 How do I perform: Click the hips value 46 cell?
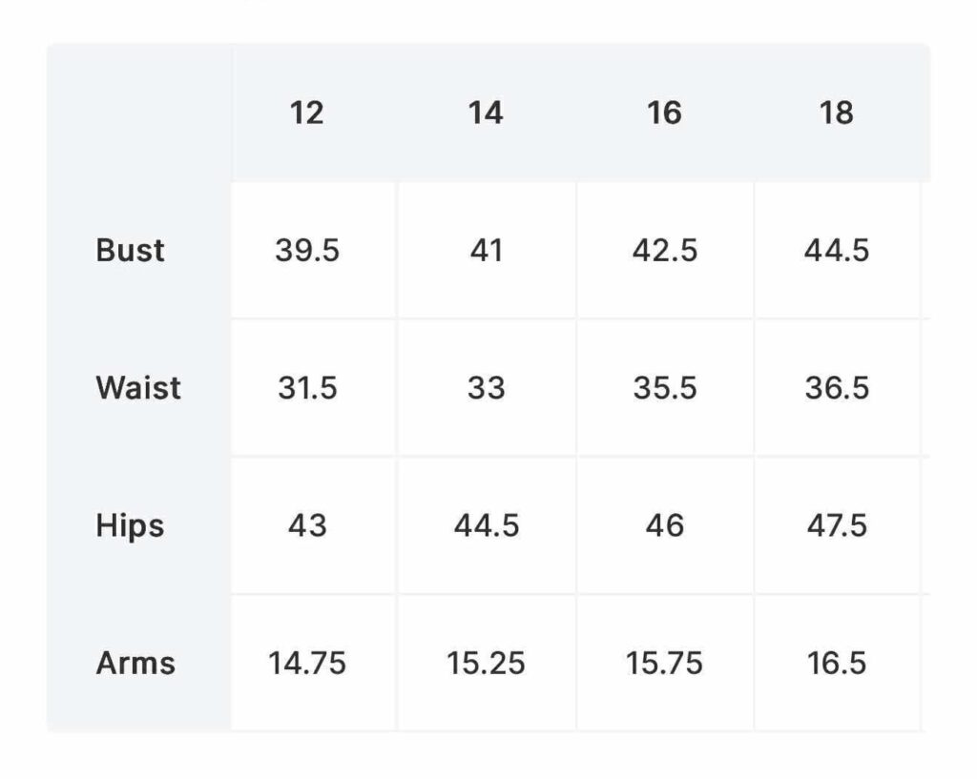click(x=665, y=525)
